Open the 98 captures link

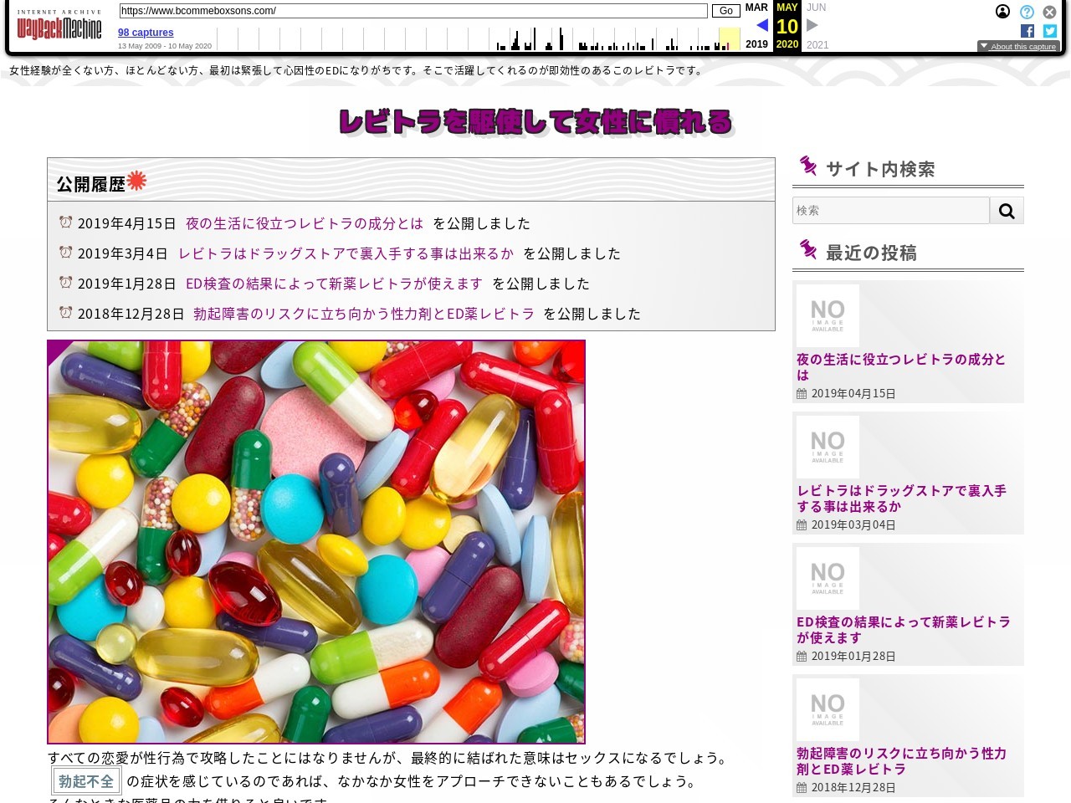click(146, 33)
